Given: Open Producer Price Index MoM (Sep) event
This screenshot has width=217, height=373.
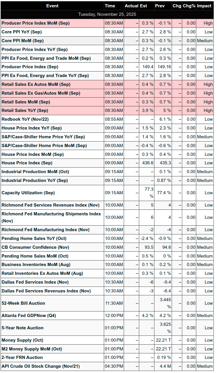Looking at the screenshot, I should click(x=36, y=23).
